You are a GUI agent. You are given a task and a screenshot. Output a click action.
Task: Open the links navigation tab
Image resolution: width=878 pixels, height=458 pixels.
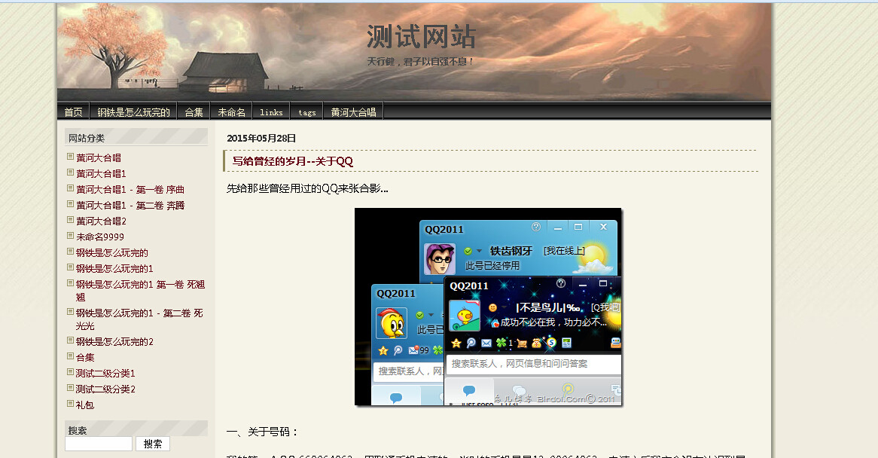point(271,112)
